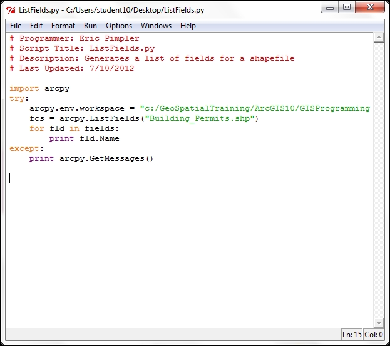390x346 pixels.
Task: Click the 'Script Title: ListFields.py' comment
Action: 82,48
